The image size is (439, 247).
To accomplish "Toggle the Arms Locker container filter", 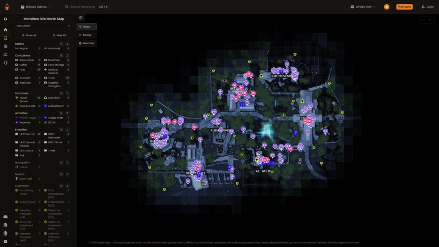I will (28, 60).
